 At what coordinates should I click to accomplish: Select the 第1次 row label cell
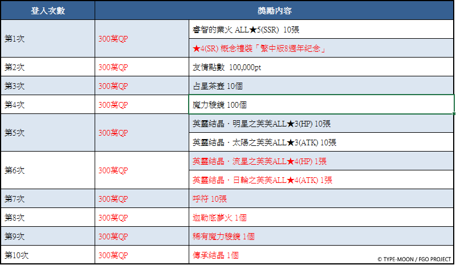click(x=47, y=39)
